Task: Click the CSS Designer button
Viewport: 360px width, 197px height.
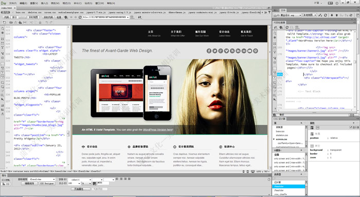Action: pyautogui.click(x=47, y=184)
